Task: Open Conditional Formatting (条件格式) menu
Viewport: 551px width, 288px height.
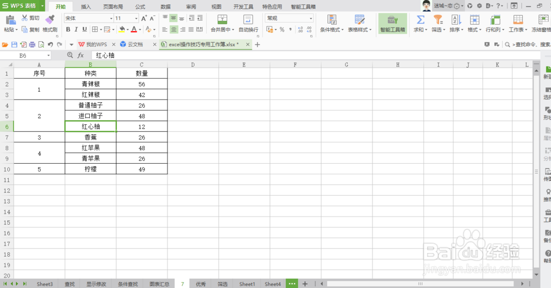Action: point(331,24)
